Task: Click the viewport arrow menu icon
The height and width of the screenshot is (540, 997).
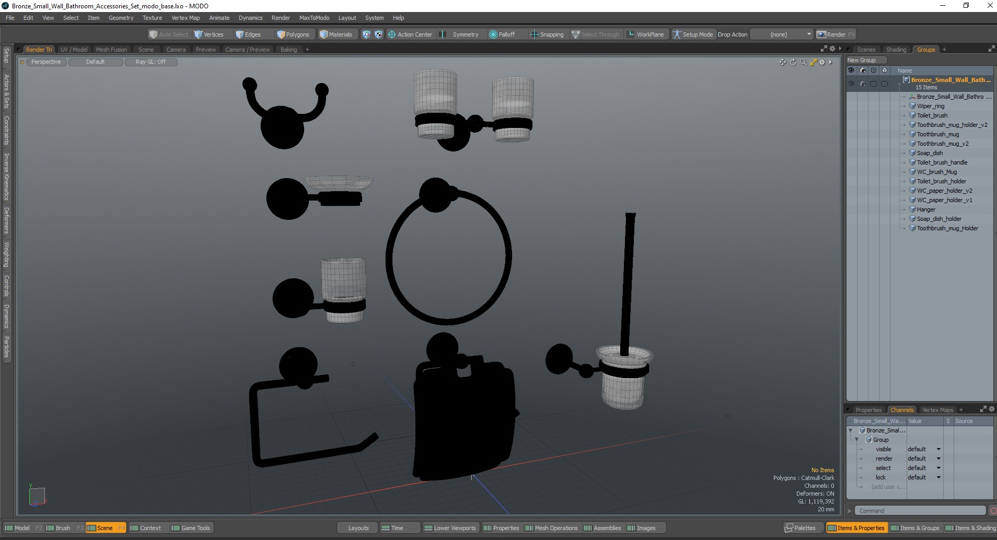Action: [x=830, y=62]
